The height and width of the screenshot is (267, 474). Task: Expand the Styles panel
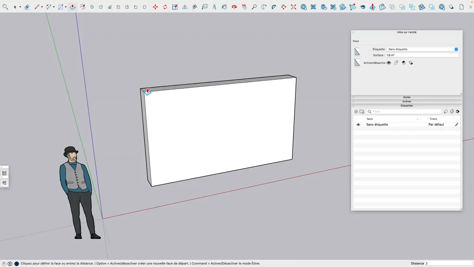(407, 97)
